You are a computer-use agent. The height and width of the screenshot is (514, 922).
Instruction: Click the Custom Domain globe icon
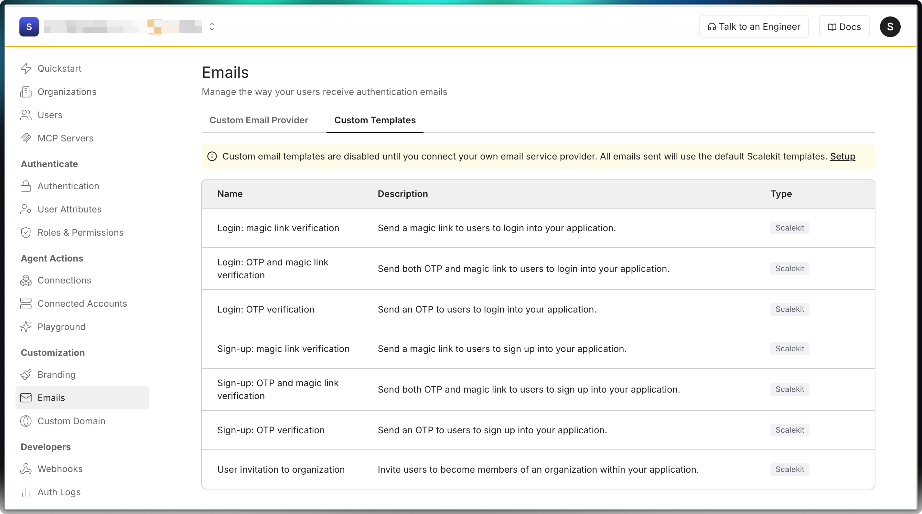pyautogui.click(x=26, y=421)
